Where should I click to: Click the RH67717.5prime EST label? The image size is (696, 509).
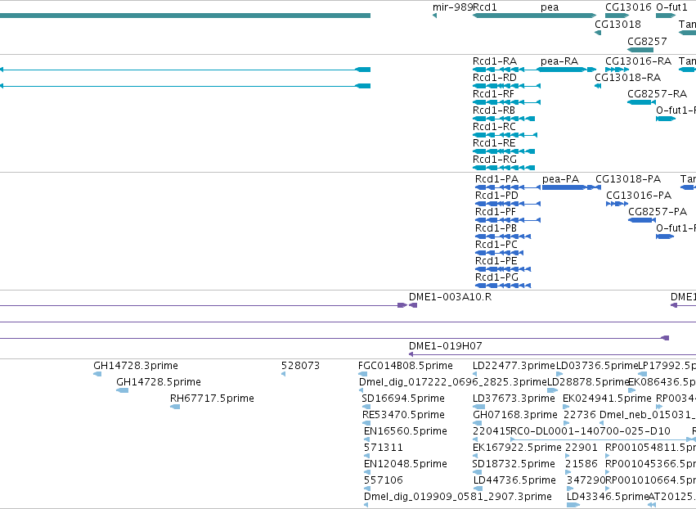pyautogui.click(x=212, y=398)
